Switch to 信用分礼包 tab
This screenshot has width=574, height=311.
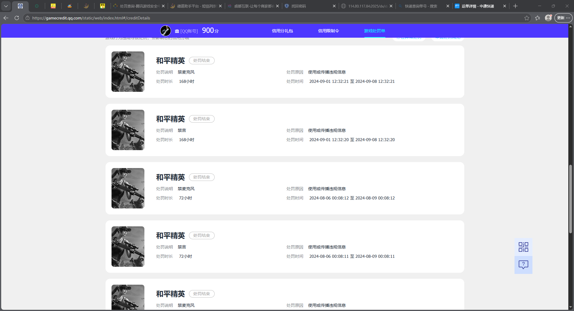click(282, 31)
